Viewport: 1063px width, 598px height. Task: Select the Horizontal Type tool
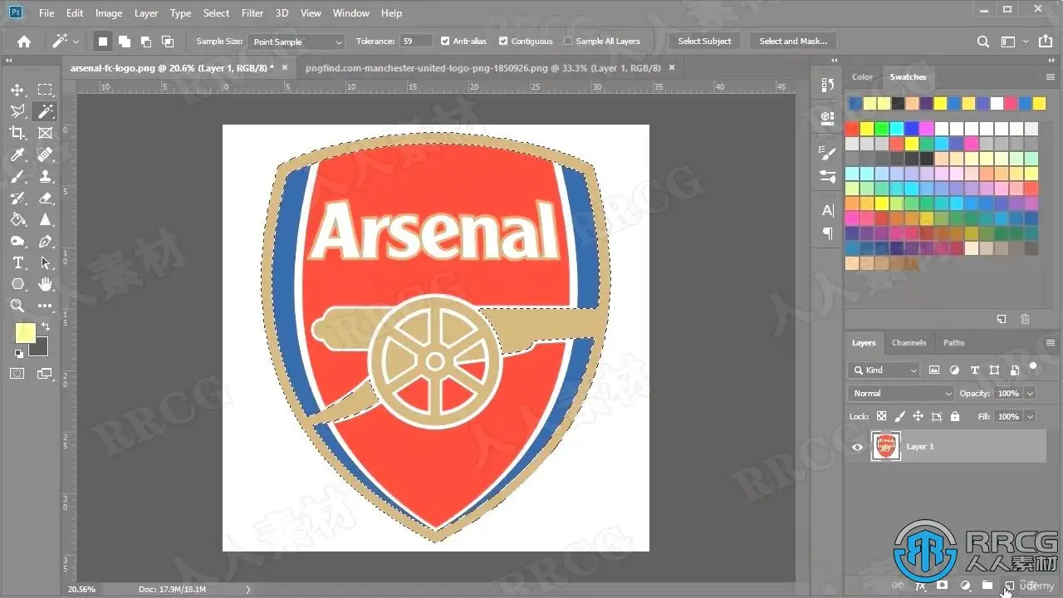click(17, 263)
